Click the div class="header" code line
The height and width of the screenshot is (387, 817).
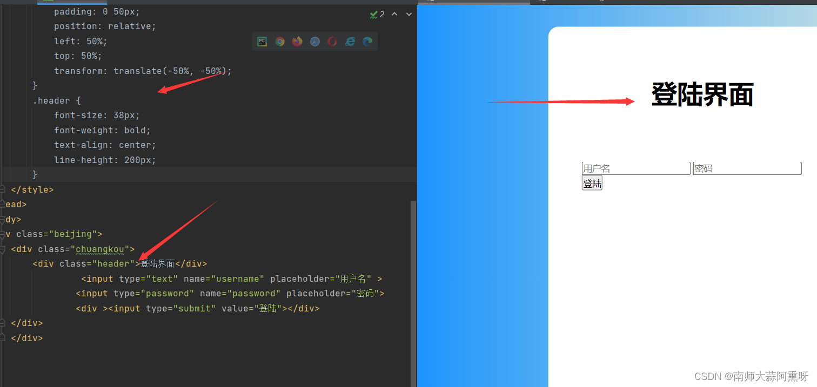120,263
